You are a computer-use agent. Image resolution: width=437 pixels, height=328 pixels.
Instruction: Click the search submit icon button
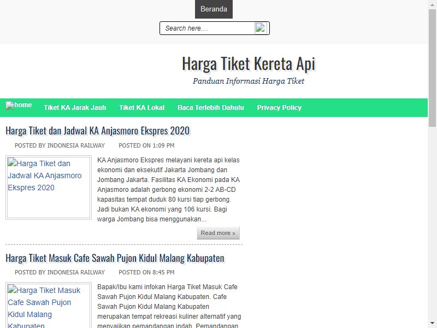click(x=261, y=28)
